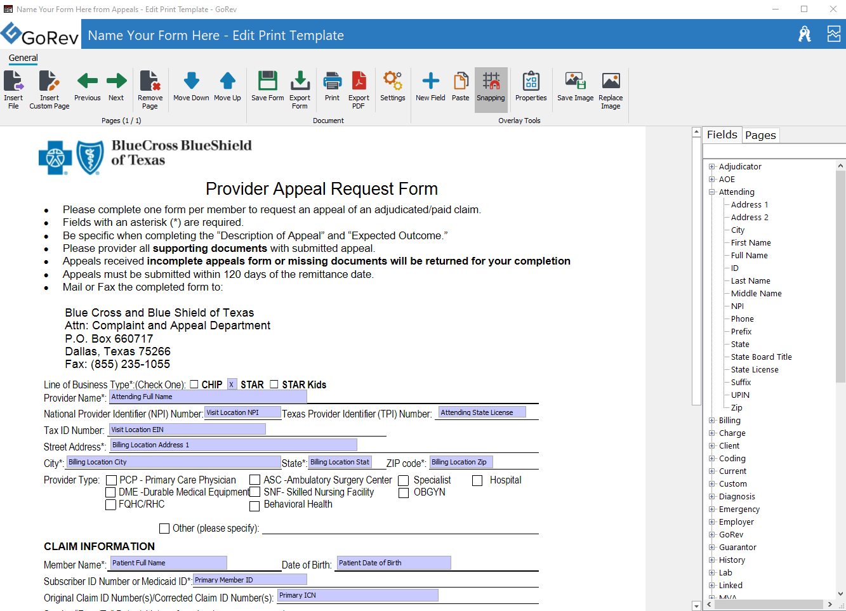This screenshot has height=611, width=846.
Task: Click the Insert File icon
Action: coord(13,89)
